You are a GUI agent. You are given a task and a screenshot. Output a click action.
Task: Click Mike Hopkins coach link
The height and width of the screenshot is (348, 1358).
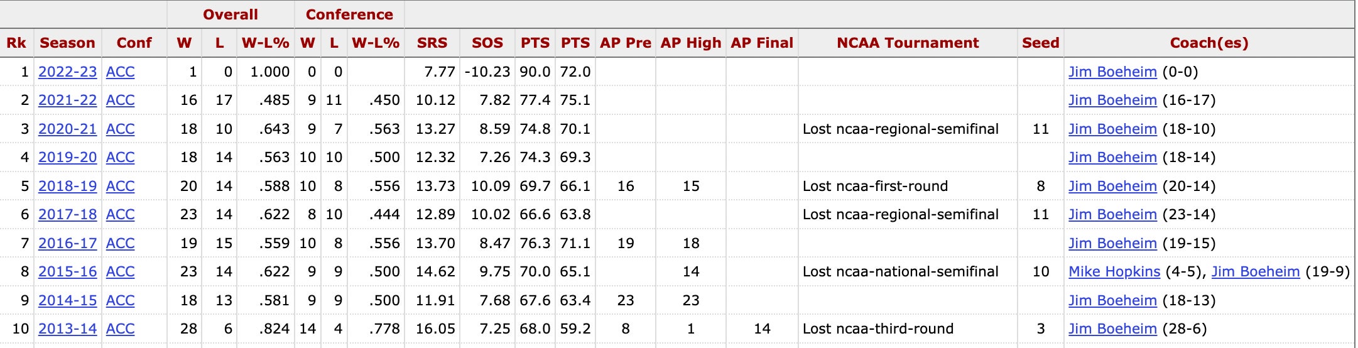pyautogui.click(x=1114, y=271)
